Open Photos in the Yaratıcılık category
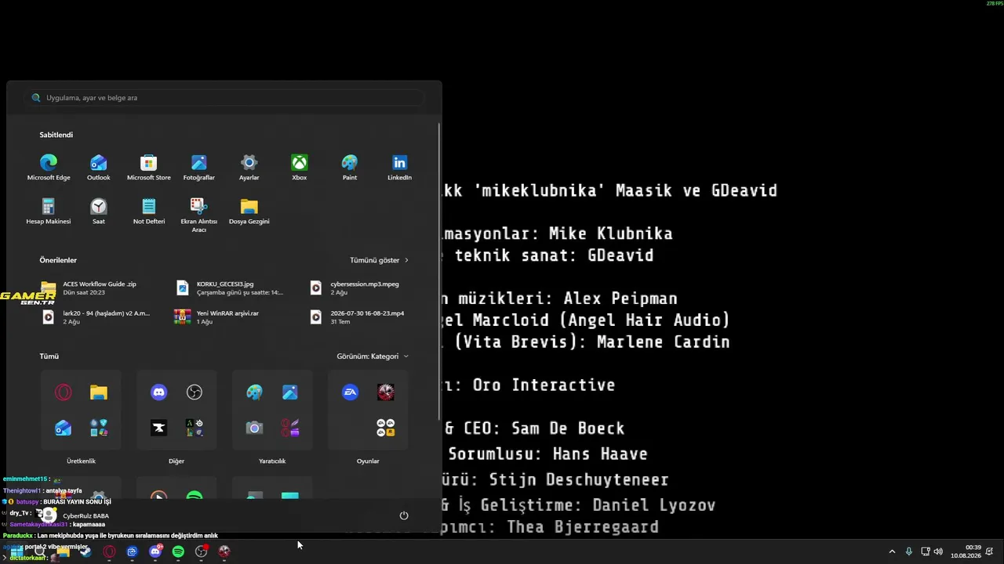This screenshot has height=564, width=1004. pyautogui.click(x=290, y=392)
